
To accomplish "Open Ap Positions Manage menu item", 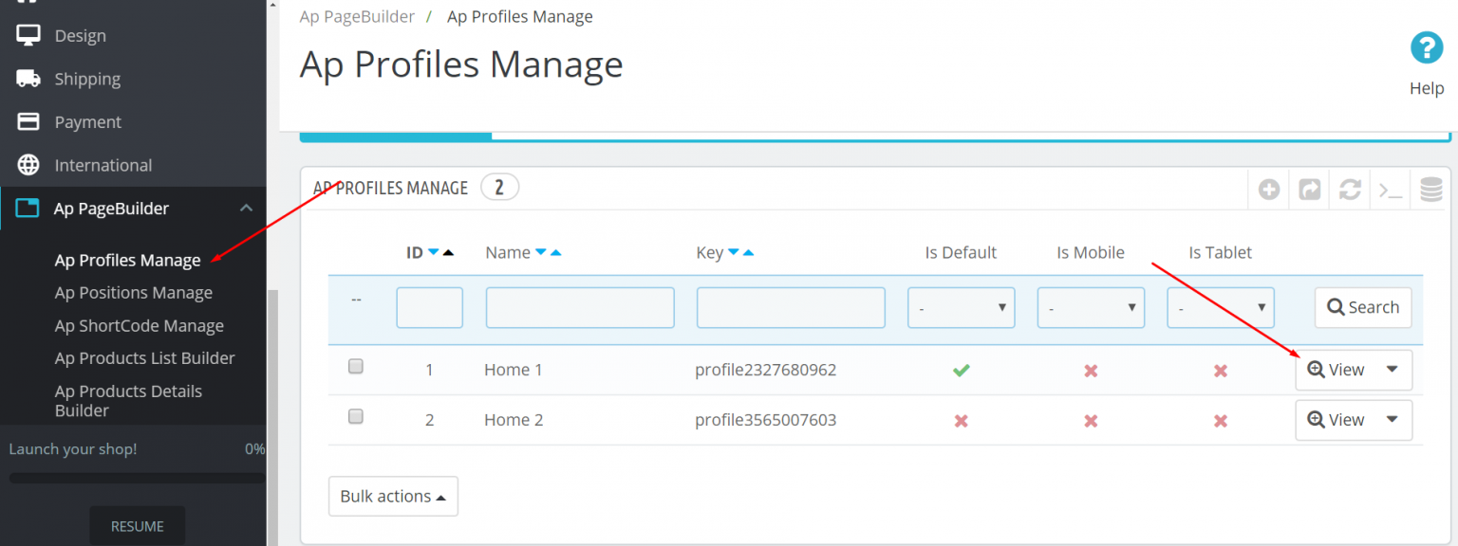I will coord(133,292).
